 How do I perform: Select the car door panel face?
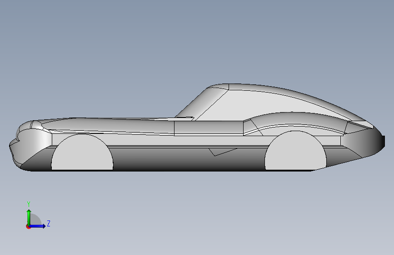coord(209,127)
